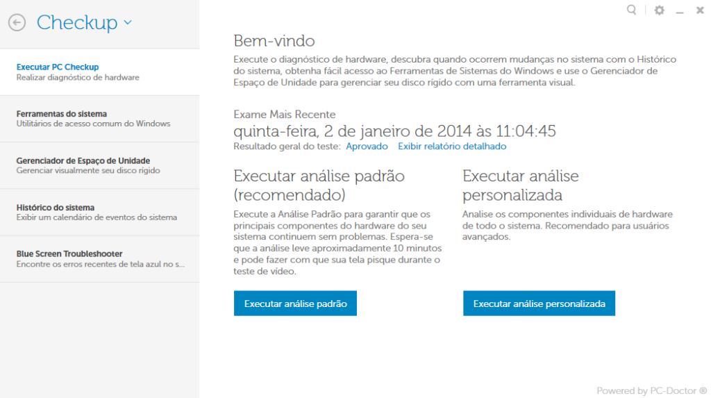Click 'Resultado geral do teste:' label
This screenshot has height=398, width=711.
coord(287,146)
